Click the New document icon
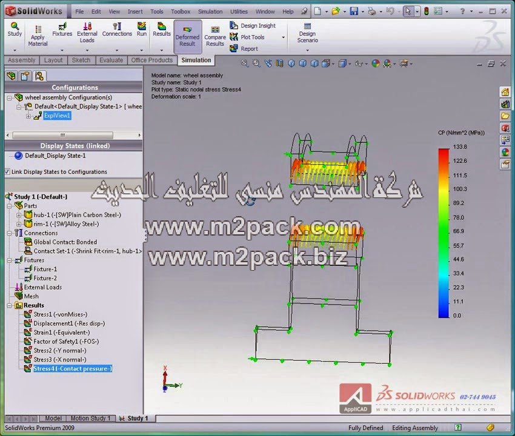The image size is (515, 436). [x=317, y=11]
